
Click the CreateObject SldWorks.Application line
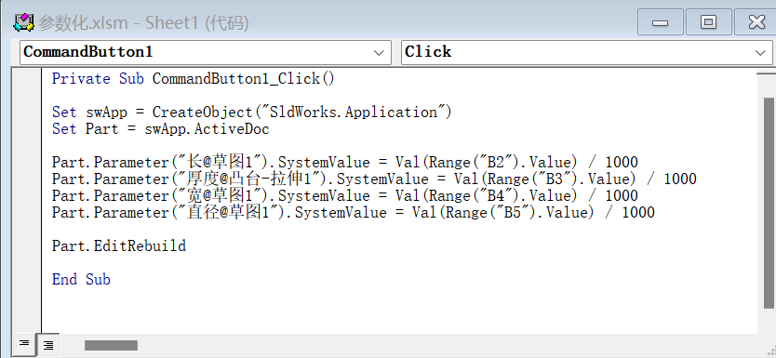pos(252,113)
